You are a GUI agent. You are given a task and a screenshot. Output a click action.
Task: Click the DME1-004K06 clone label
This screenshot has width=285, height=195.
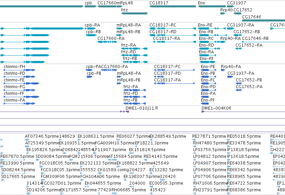click(216, 108)
